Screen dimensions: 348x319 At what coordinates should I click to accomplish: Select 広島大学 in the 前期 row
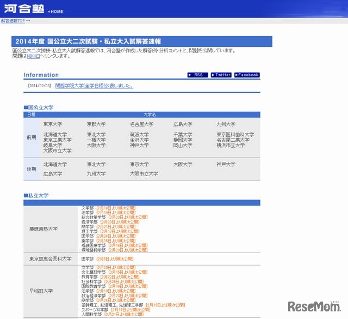pos(183,124)
